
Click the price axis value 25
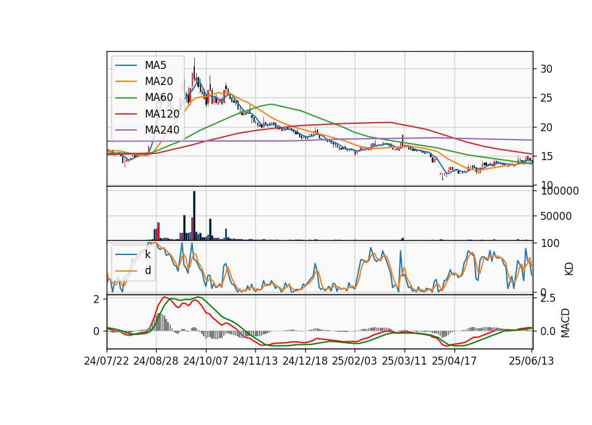click(546, 98)
